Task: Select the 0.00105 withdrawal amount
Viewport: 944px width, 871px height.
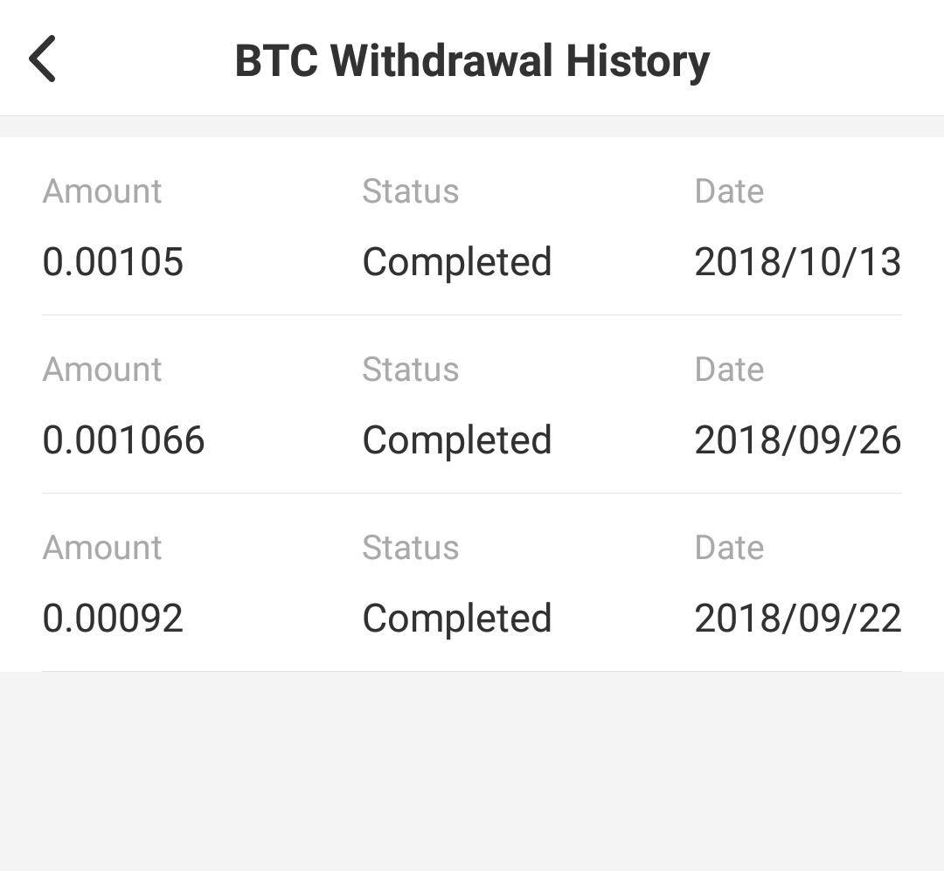Action: (x=113, y=262)
